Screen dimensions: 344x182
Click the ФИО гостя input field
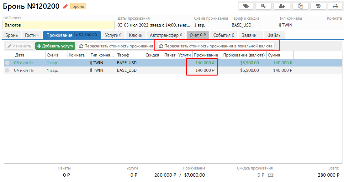click(x=59, y=25)
